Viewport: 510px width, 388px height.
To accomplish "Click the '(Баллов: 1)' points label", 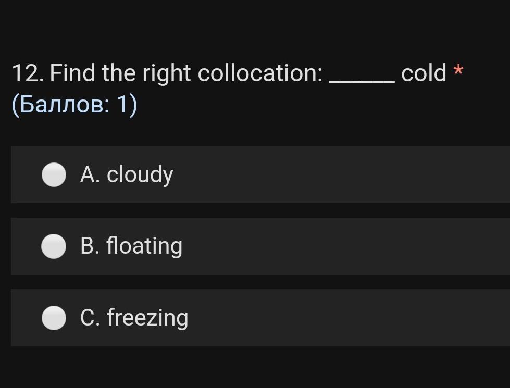I will click(74, 105).
